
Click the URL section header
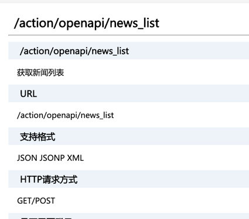(29, 94)
